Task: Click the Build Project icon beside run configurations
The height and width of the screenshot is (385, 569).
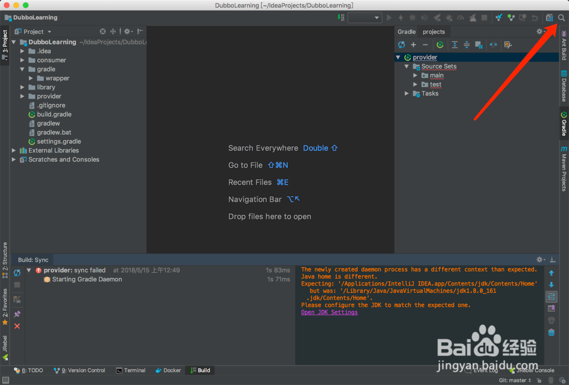Action: tap(341, 18)
